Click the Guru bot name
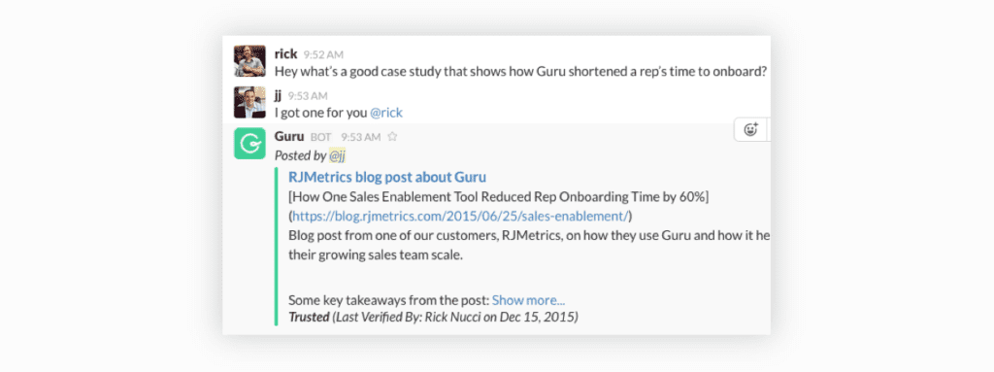The image size is (994, 372). tap(289, 137)
